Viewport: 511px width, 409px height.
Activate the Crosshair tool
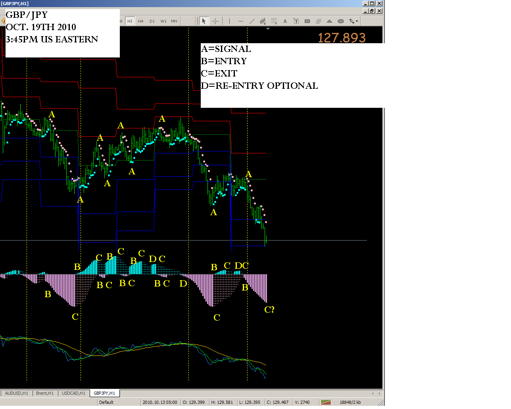[215, 21]
